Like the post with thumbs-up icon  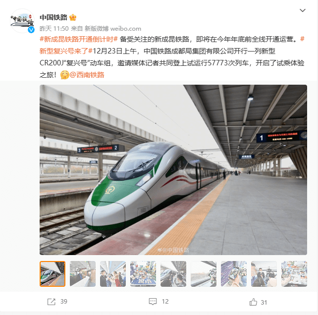pos(253,302)
